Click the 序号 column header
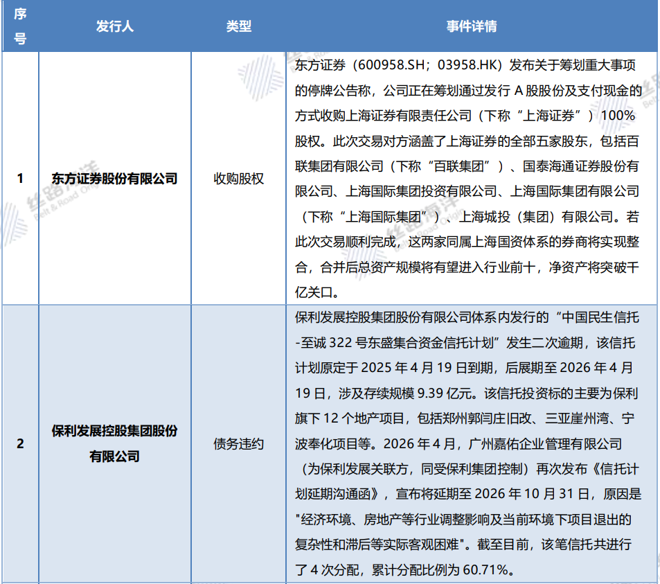This screenshot has height=584, width=660. coord(20,26)
